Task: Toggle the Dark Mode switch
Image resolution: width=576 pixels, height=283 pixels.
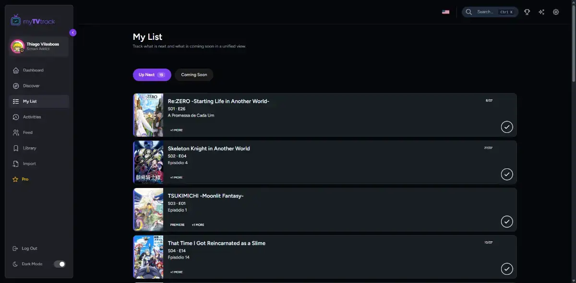Action: click(x=60, y=264)
